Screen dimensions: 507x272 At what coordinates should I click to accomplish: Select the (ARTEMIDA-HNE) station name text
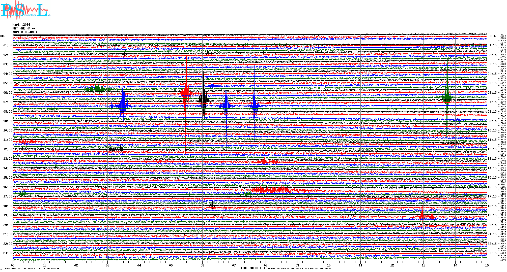pyautogui.click(x=25, y=32)
